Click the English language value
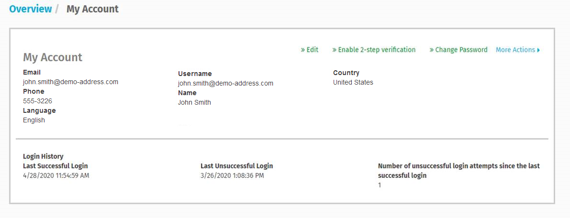The height and width of the screenshot is (218, 570). click(x=34, y=120)
